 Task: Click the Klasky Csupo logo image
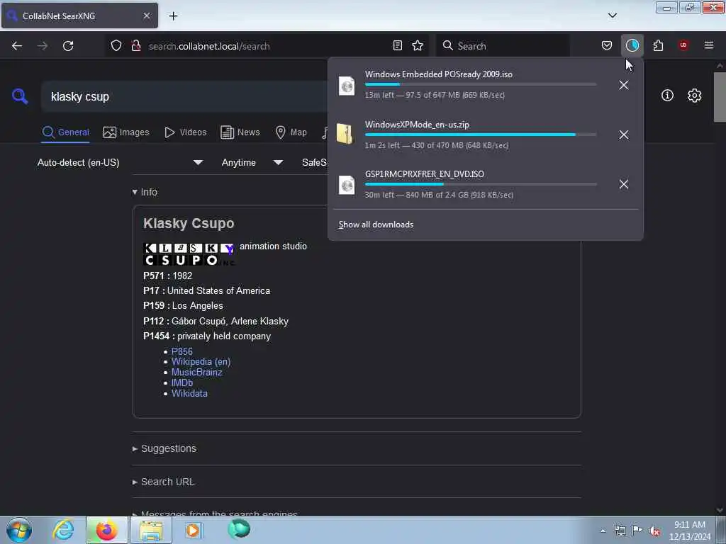(189, 254)
